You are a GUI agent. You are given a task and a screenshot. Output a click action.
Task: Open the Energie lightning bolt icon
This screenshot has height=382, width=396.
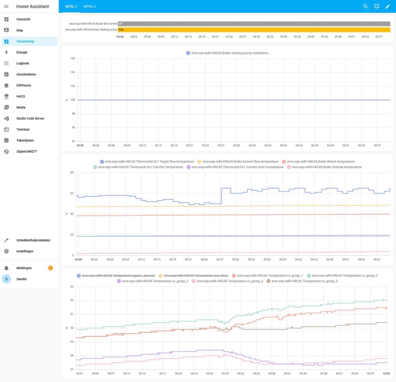(6, 52)
